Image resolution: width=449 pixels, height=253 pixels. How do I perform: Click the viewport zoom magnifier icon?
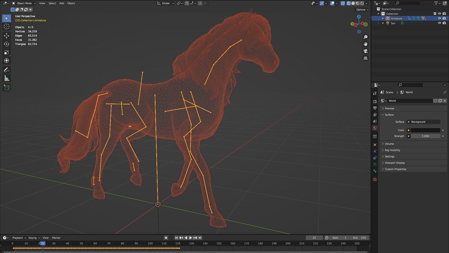click(365, 37)
